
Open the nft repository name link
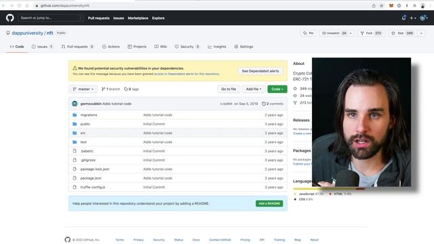click(50, 33)
